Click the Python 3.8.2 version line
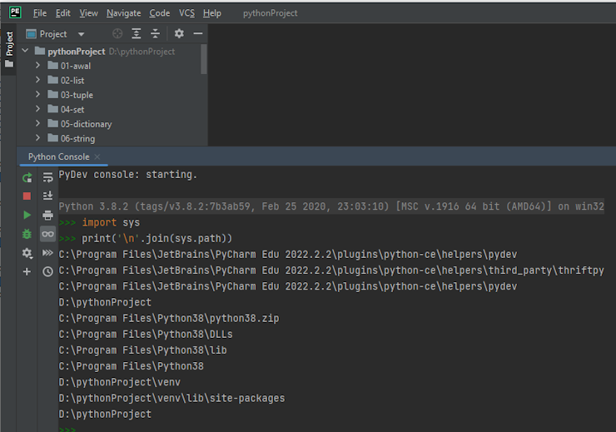Screen dimensions: 616x432 pyautogui.click(x=331, y=206)
